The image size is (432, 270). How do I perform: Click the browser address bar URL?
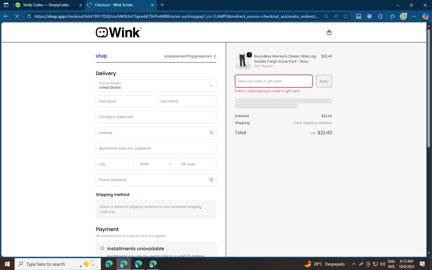[x=176, y=16]
